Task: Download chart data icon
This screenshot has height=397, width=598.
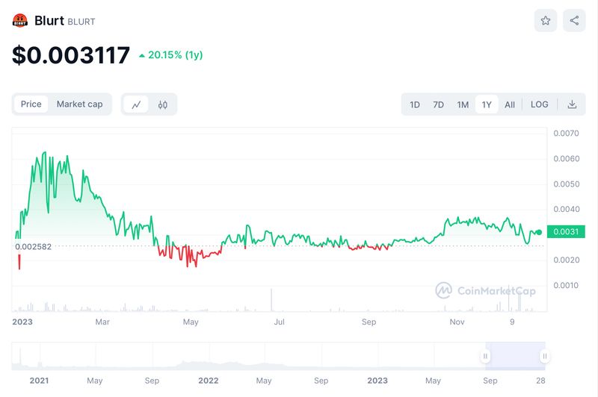Action: [572, 104]
